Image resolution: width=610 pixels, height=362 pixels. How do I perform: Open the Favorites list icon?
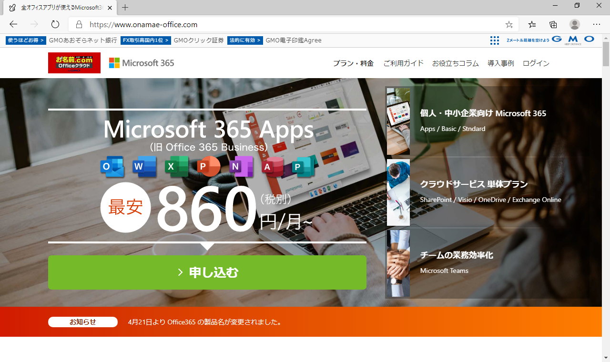tap(532, 25)
